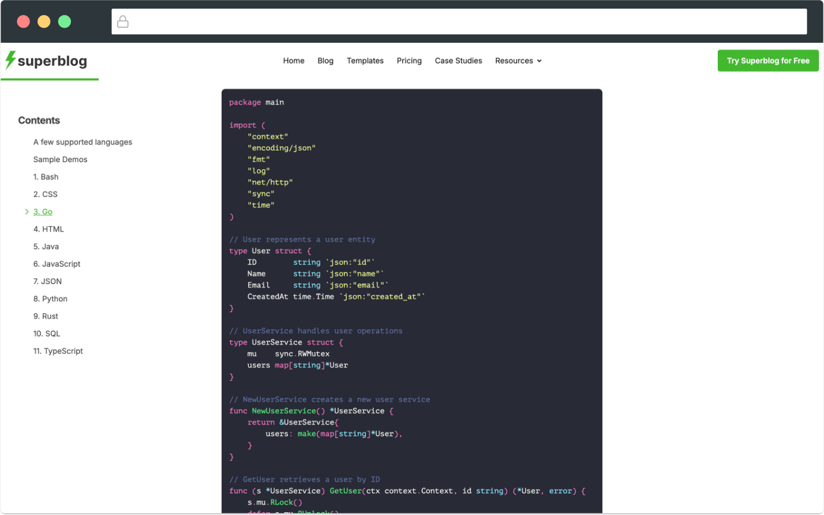Click the padlock icon in the address bar

[x=122, y=21]
